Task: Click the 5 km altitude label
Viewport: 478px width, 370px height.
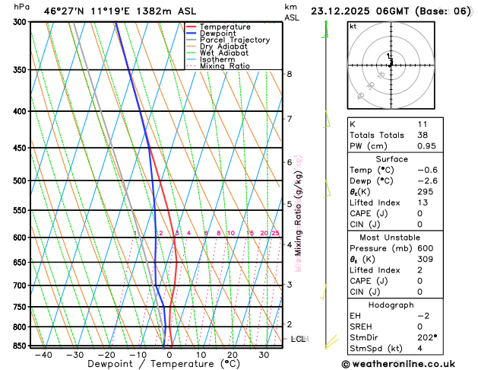Action: (x=290, y=204)
